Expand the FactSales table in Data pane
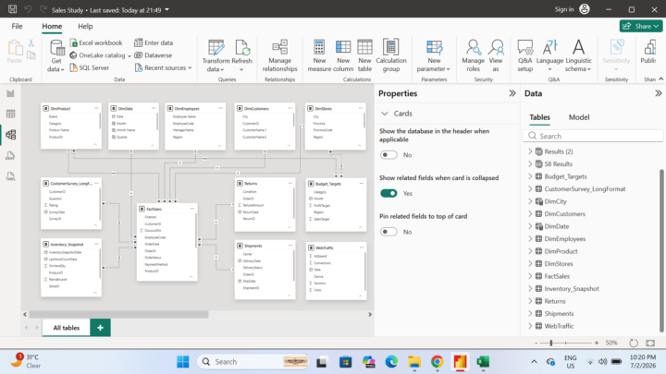The height and width of the screenshot is (374, 666). (530, 276)
